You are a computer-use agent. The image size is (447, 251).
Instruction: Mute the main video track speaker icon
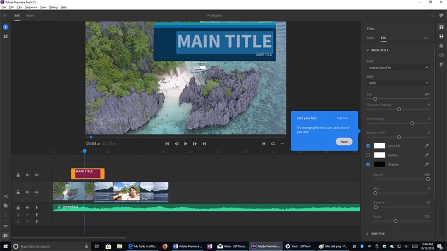point(27,192)
